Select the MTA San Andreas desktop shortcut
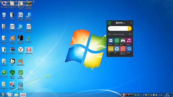This screenshot has height=97, width=173. (x=21, y=40)
